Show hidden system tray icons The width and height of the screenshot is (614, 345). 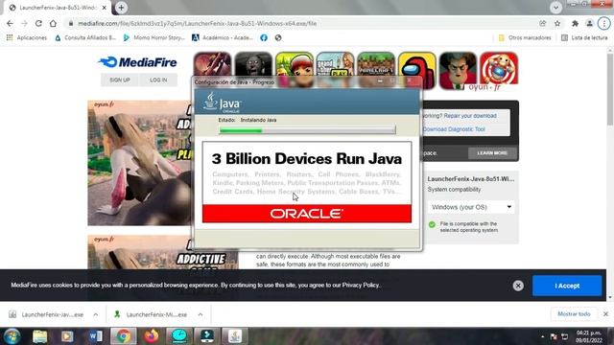pos(542,336)
